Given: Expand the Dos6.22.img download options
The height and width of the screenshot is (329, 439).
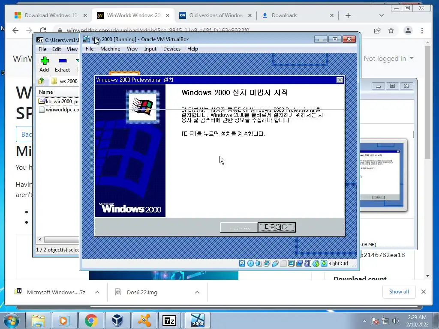Looking at the screenshot, I should coord(197,292).
